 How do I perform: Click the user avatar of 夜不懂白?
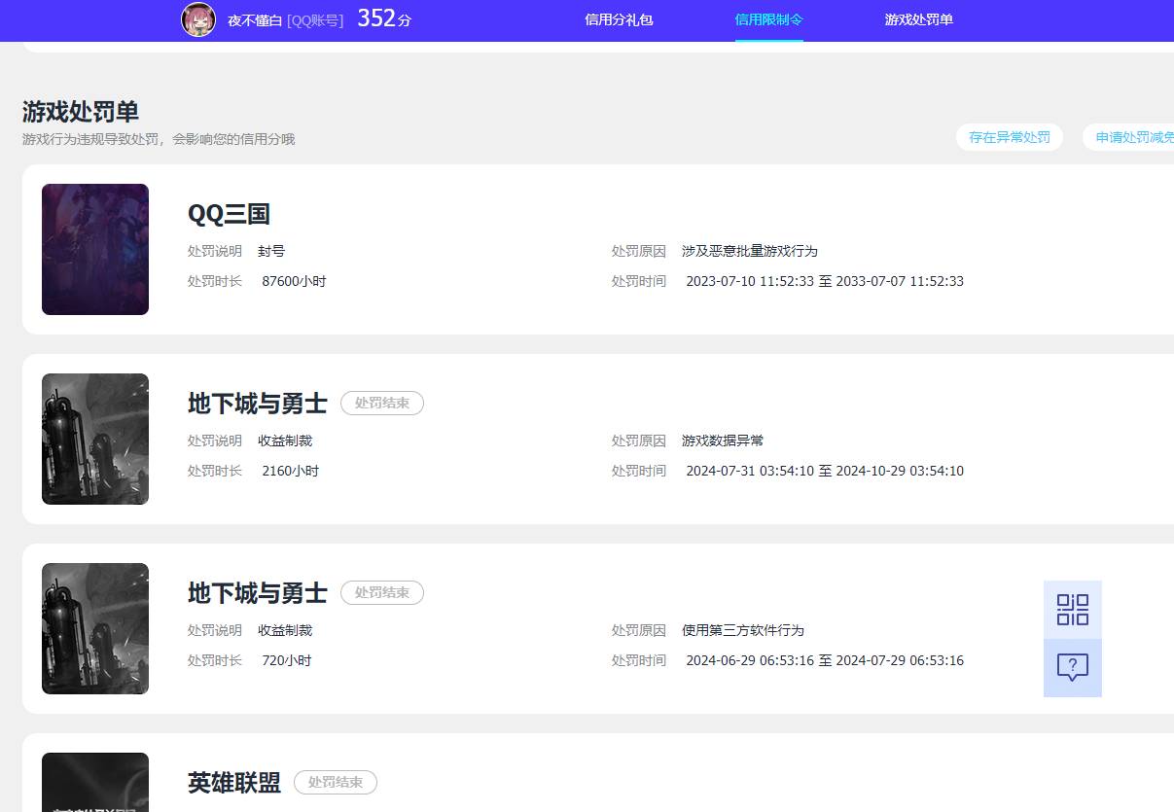click(x=198, y=19)
